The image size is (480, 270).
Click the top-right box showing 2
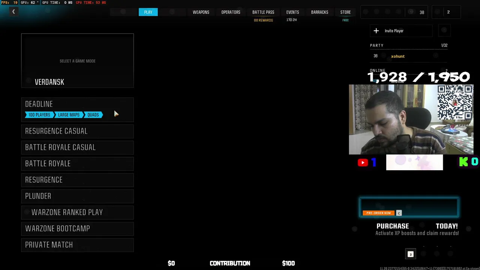point(446,12)
